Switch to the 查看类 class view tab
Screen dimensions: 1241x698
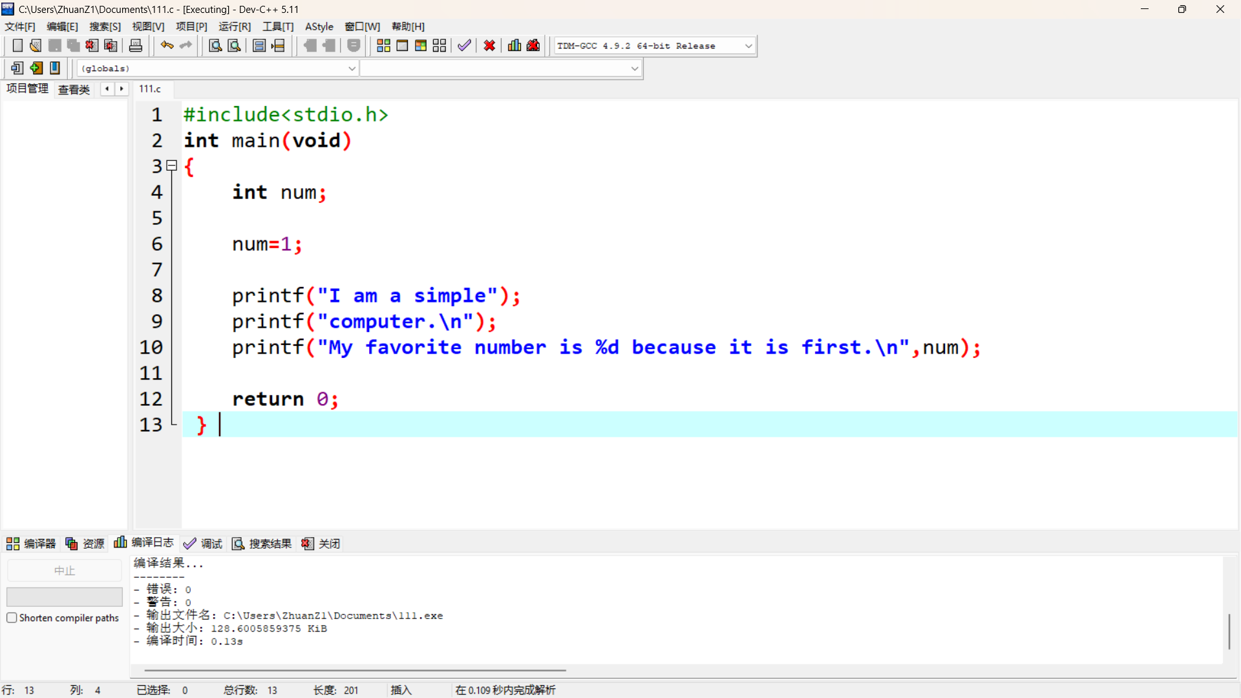coord(74,89)
